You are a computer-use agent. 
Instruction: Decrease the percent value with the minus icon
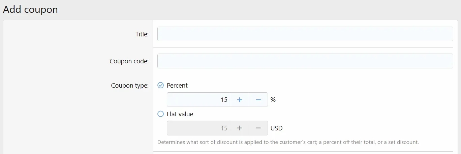click(x=258, y=100)
